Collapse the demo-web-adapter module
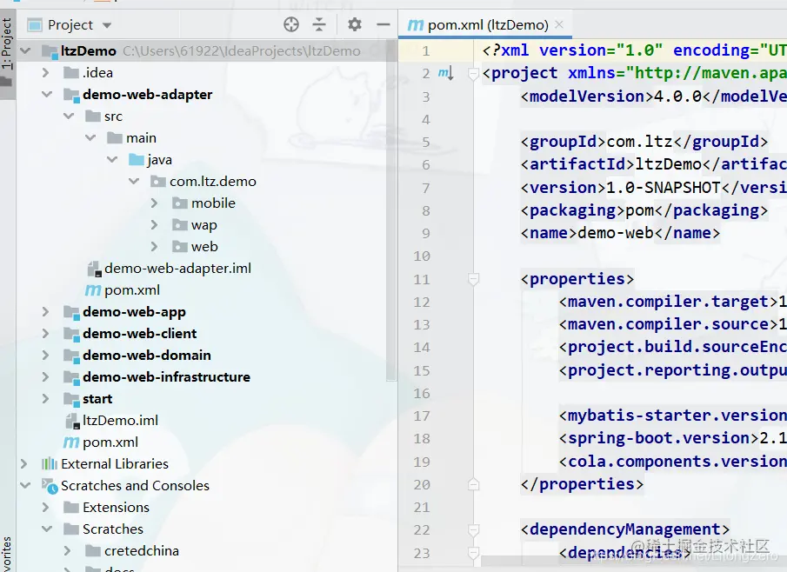 (x=47, y=95)
